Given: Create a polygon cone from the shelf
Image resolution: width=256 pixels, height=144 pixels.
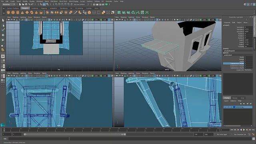Looking at the screenshot, I should pyautogui.click(x=22, y=12).
